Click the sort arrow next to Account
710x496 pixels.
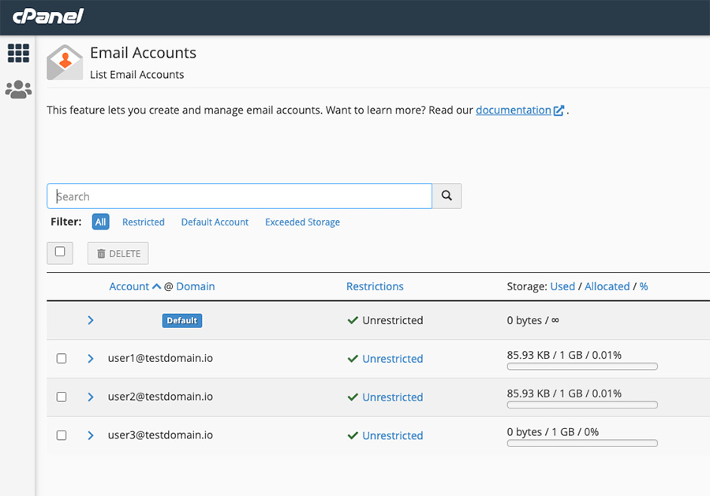tap(157, 286)
